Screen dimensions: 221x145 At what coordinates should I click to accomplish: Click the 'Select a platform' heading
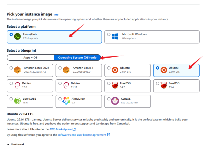(x=21, y=27)
